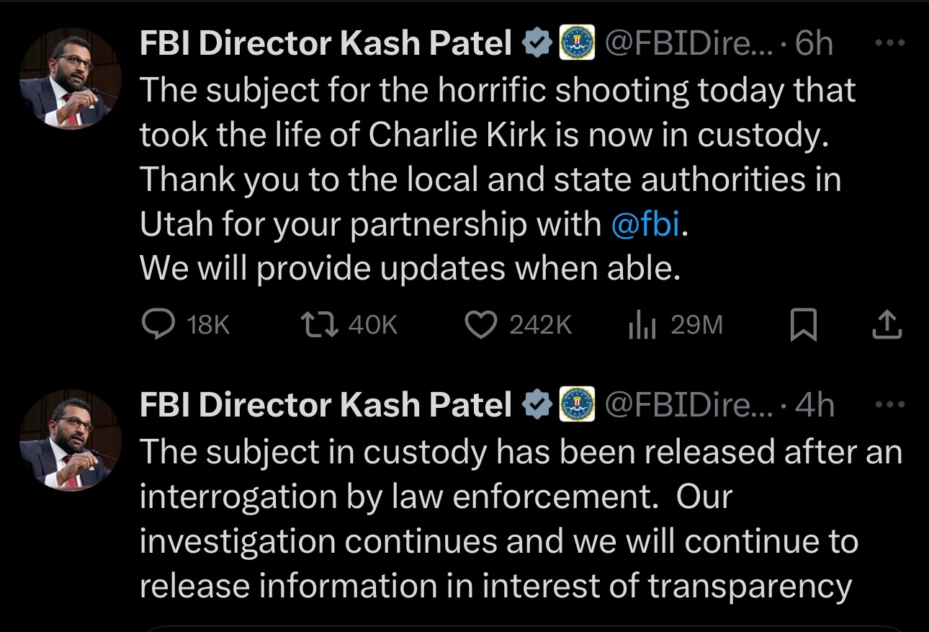Image resolution: width=929 pixels, height=632 pixels.
Task: Tap the share icon on first tweet
Action: 887,325
